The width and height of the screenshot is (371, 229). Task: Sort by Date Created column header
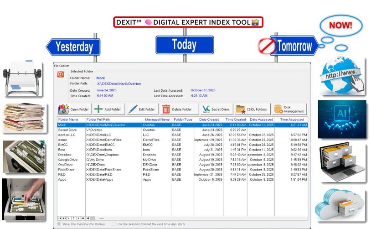[x=209, y=120]
